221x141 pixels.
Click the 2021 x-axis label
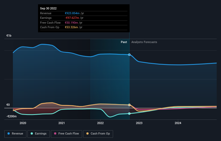pos(62,123)
